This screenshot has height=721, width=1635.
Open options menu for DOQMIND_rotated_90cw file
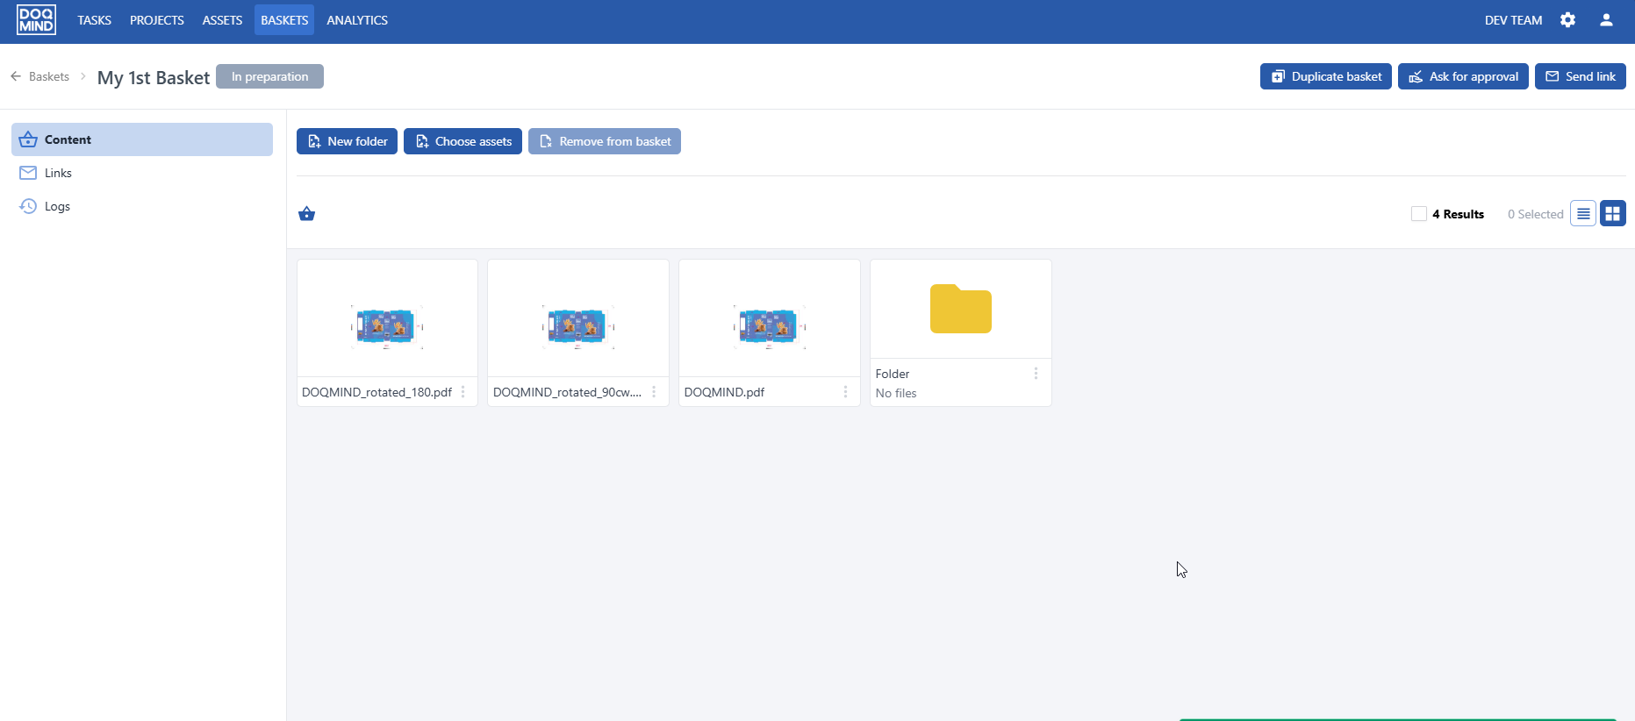click(654, 392)
